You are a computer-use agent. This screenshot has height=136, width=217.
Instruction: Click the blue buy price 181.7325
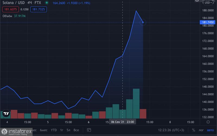[38, 9]
